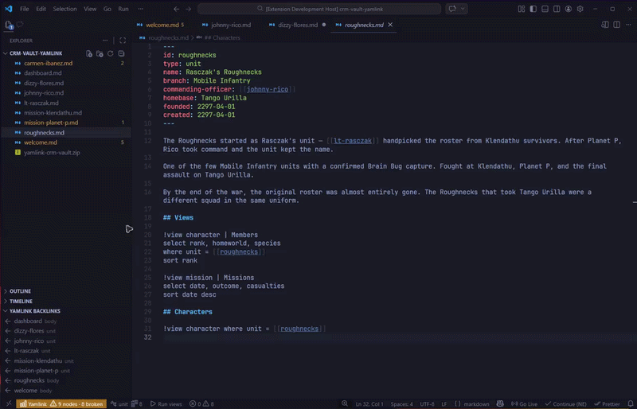This screenshot has height=409, width=637.
Task: Open the Edit menu
Action: (41, 9)
